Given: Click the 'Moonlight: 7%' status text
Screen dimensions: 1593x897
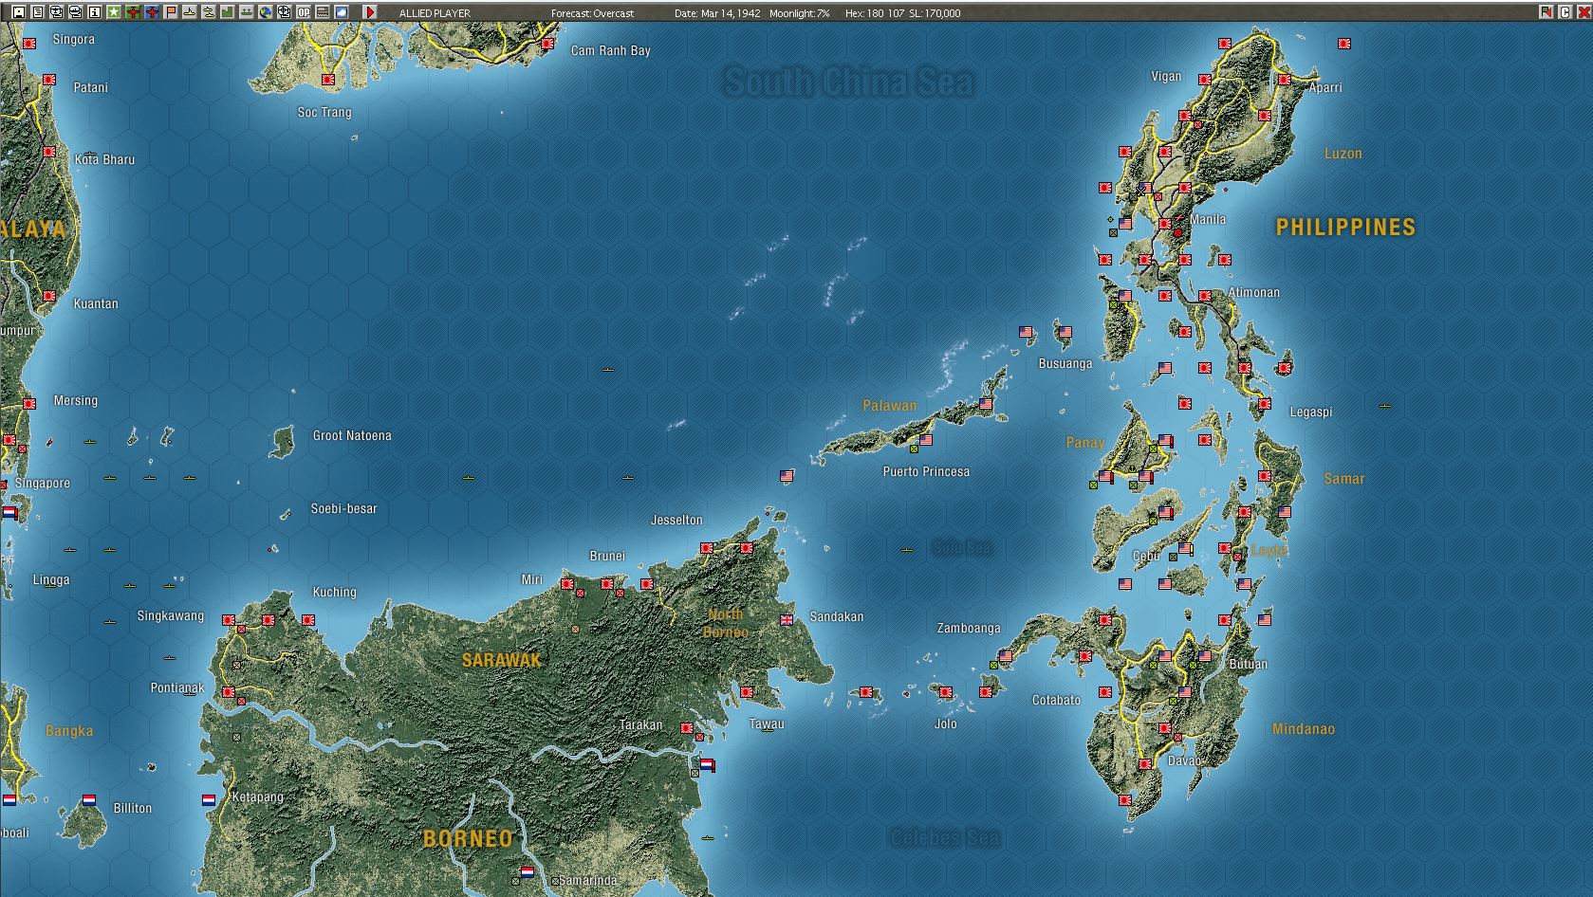Looking at the screenshot, I should coord(800,13).
